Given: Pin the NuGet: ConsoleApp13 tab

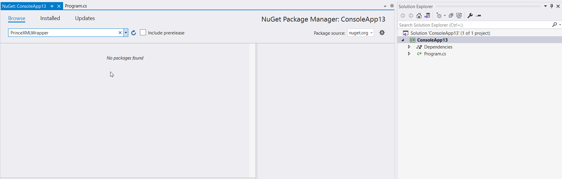Looking at the screenshot, I should [x=52, y=6].
